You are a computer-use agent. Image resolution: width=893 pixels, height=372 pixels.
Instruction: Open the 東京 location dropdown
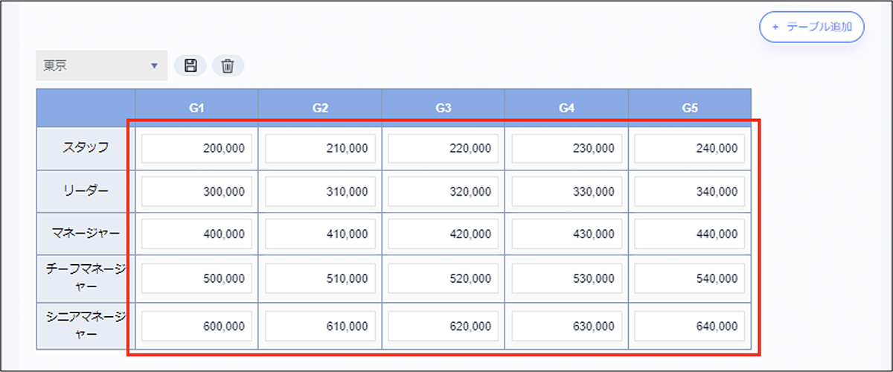[101, 65]
